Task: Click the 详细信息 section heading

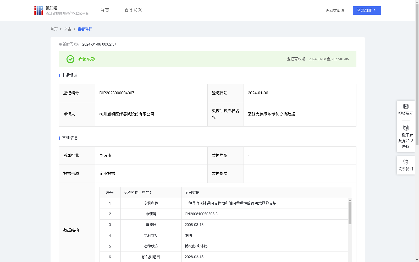Action: [70, 138]
